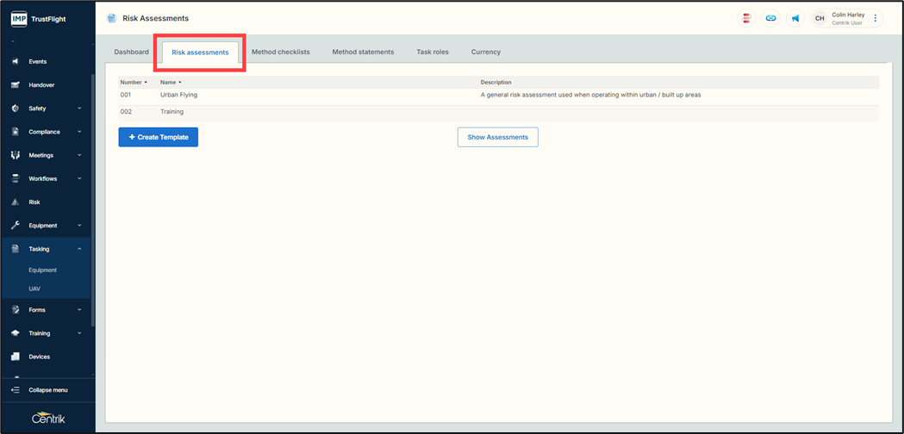Open the Events megaphone icon in sidebar
The height and width of the screenshot is (434, 904).
click(x=15, y=62)
